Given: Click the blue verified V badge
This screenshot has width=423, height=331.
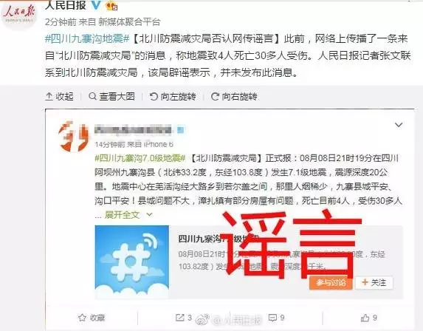Looking at the screenshot, I should click(96, 4).
